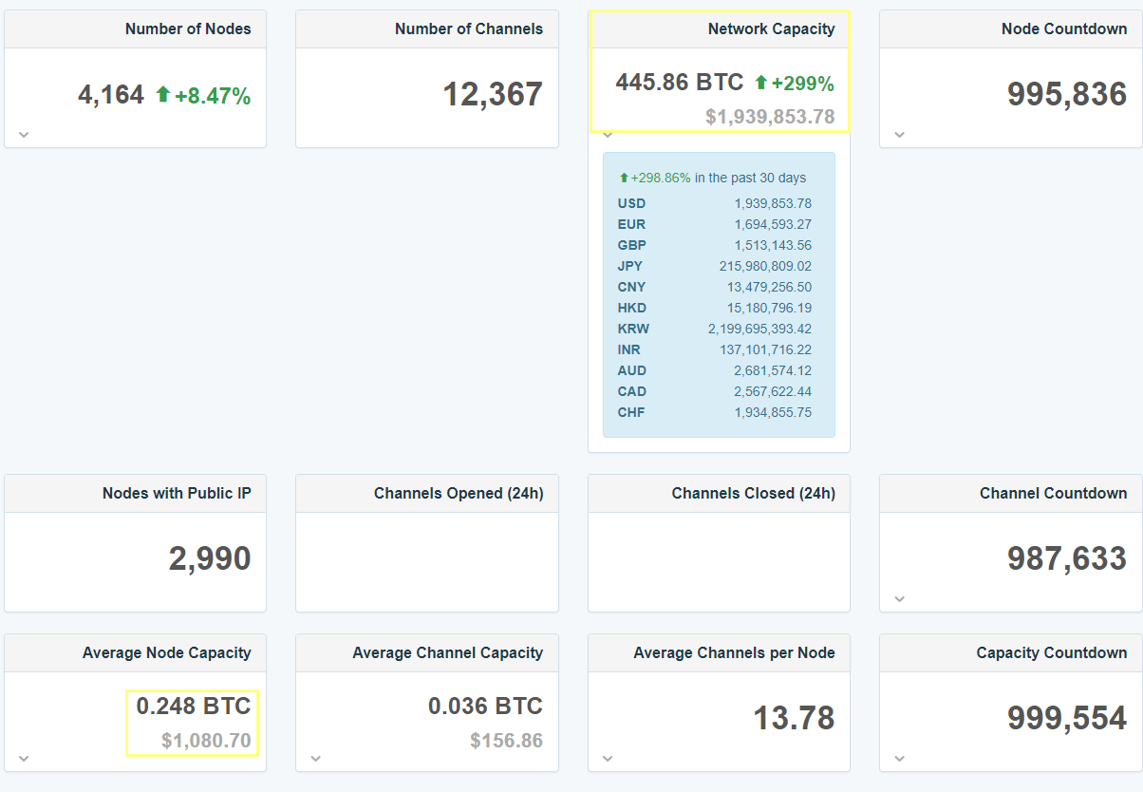The height and width of the screenshot is (792, 1143).
Task: Expand the Capacity Countdown card
Action: click(899, 759)
